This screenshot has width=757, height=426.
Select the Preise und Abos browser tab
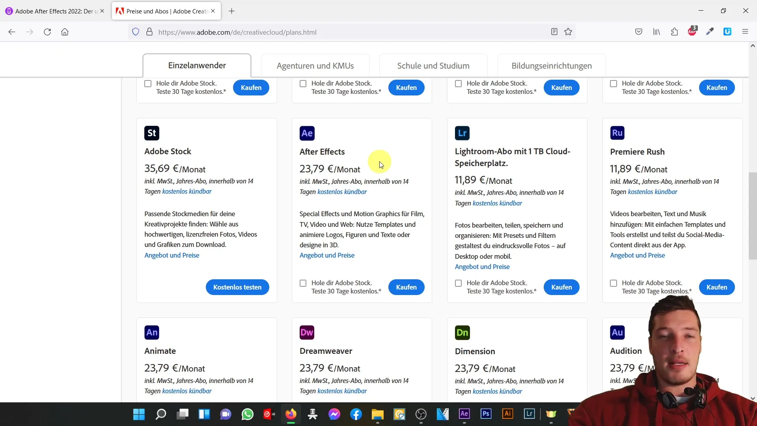click(x=166, y=11)
